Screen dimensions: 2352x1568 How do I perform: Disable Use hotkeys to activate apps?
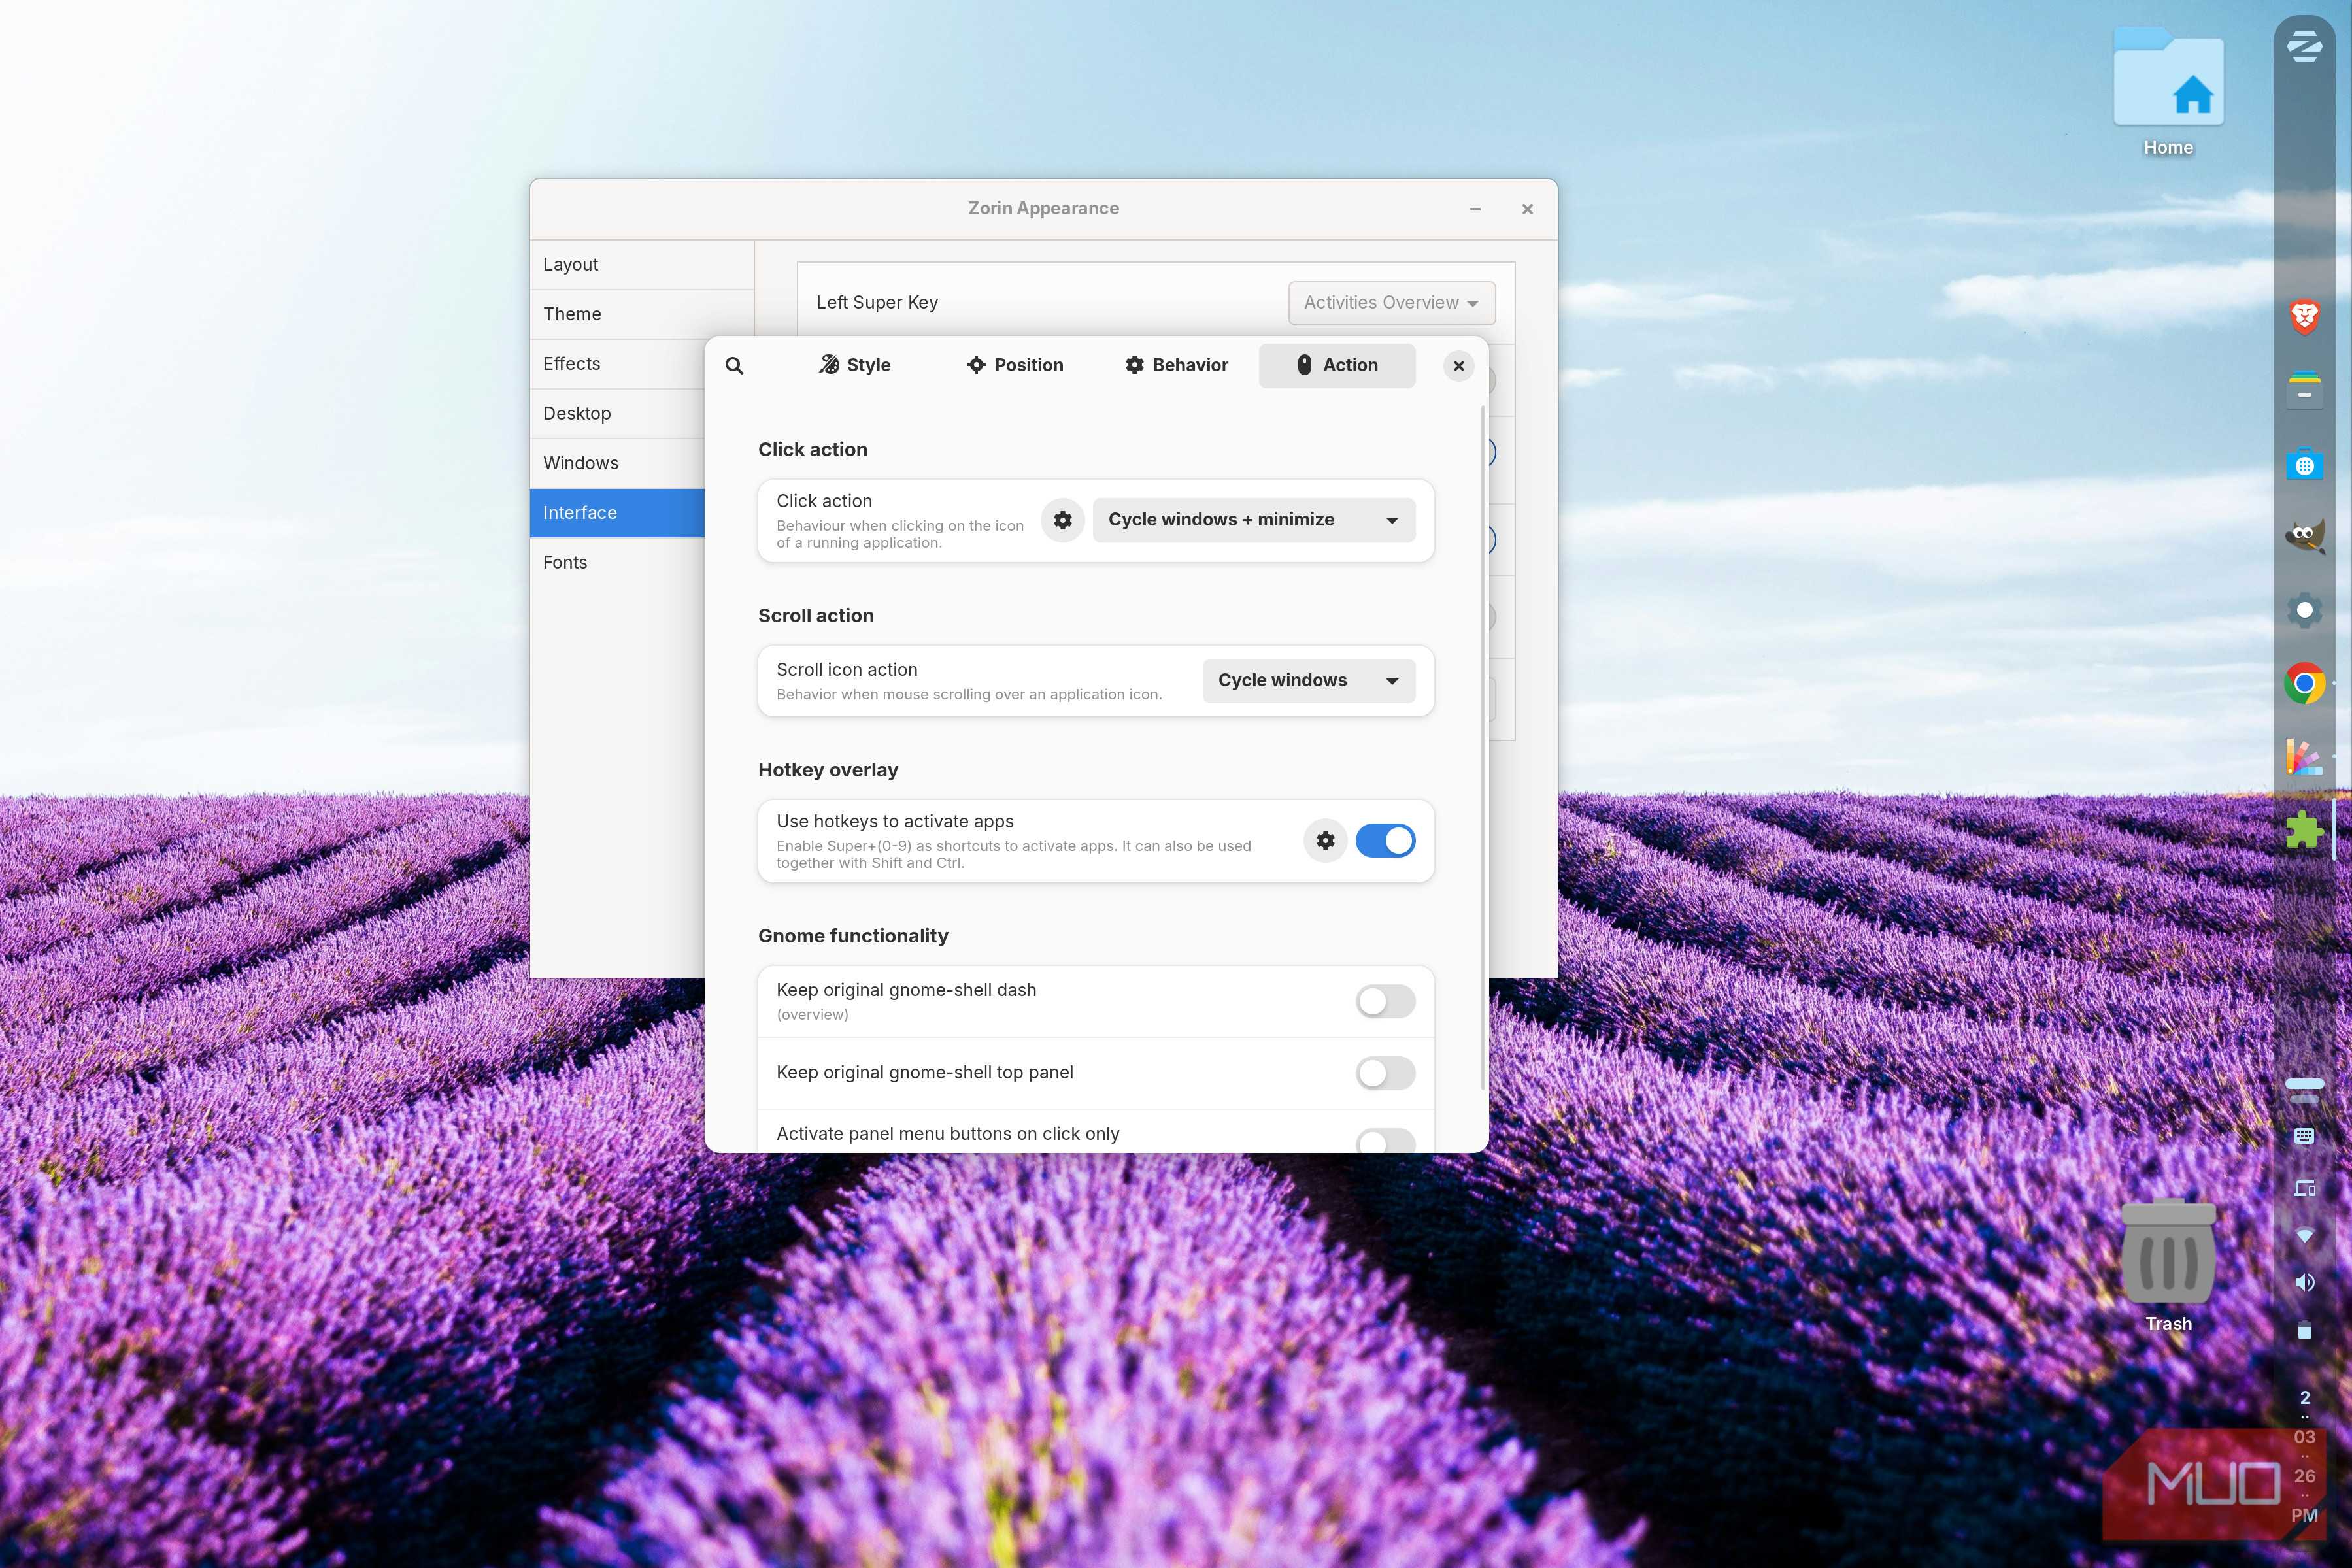click(x=1385, y=841)
